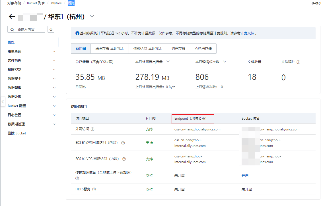
Task: Open the region dropdown next to 华东1（杭州）
Action: pos(92,16)
